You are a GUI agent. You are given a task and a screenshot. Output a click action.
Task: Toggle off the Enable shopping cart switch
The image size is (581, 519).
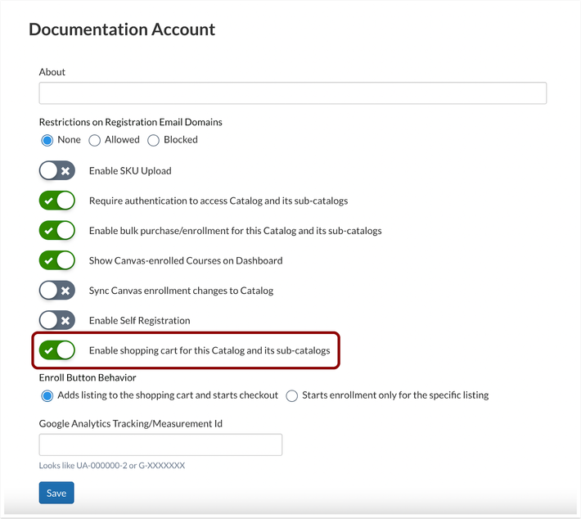[57, 350]
